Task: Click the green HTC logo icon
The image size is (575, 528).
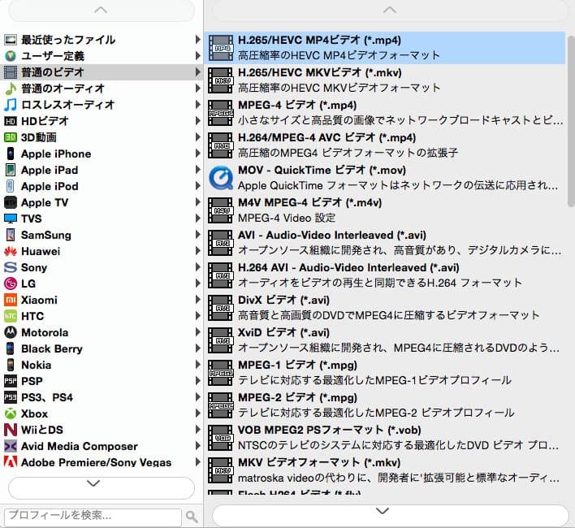Action: (11, 316)
